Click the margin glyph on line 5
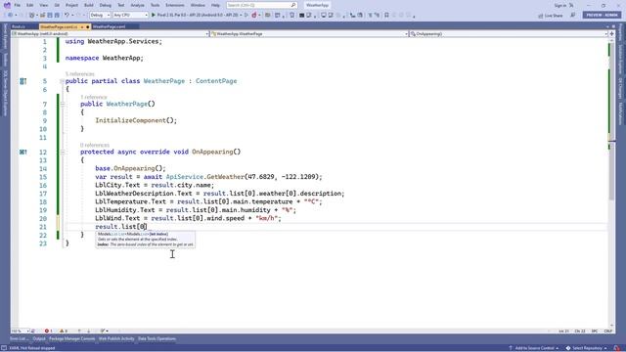The width and height of the screenshot is (626, 352). [x=23, y=81]
